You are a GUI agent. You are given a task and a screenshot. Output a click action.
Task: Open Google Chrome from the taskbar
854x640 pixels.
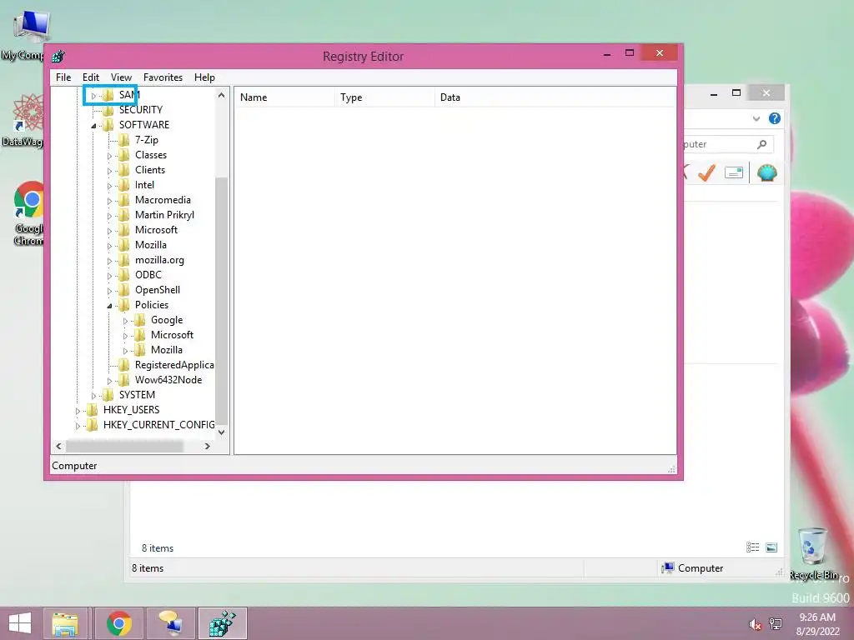(119, 623)
